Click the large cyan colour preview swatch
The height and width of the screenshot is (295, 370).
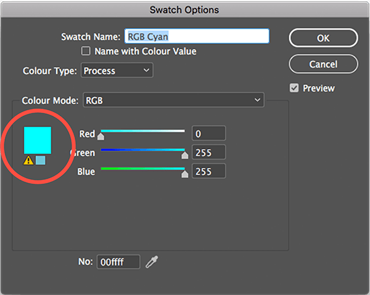tap(38, 140)
